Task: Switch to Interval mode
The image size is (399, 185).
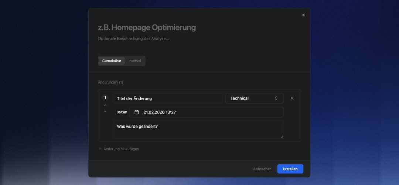Action: [134, 61]
